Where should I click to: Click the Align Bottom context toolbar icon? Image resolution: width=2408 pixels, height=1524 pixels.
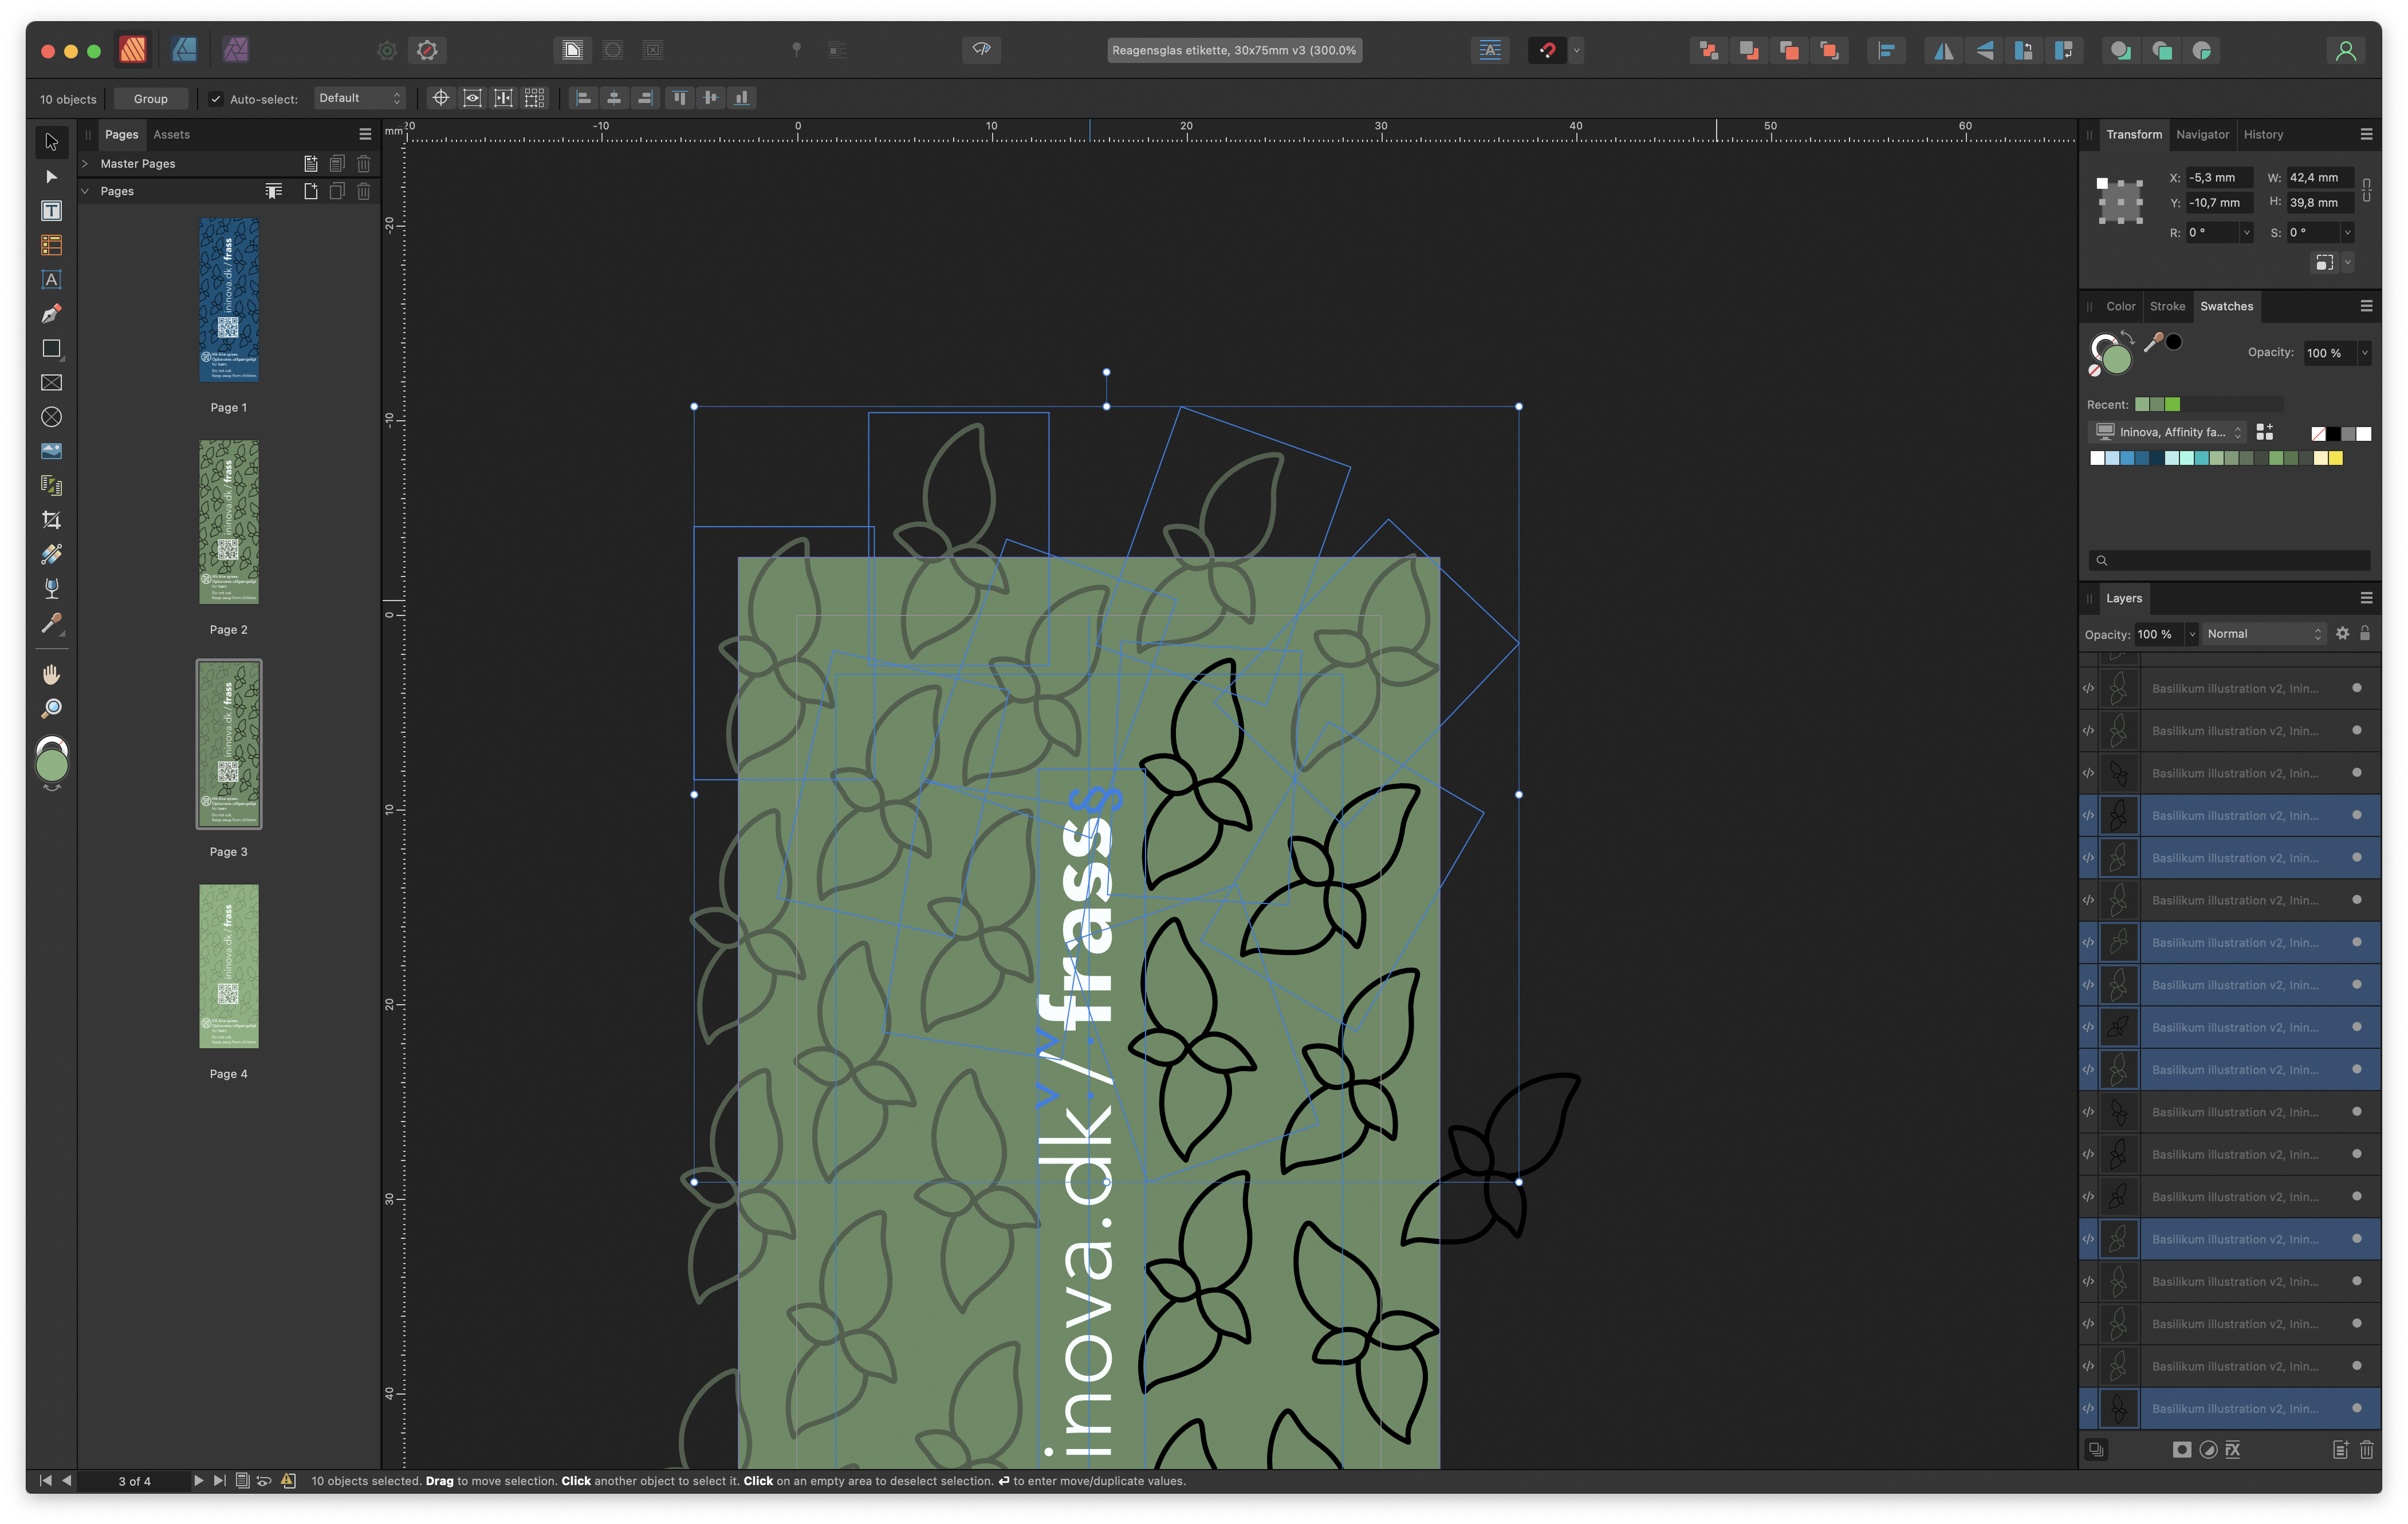[x=742, y=98]
